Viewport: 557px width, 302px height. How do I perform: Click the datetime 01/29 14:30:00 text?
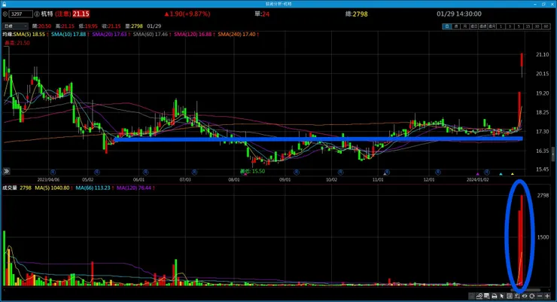pyautogui.click(x=459, y=14)
